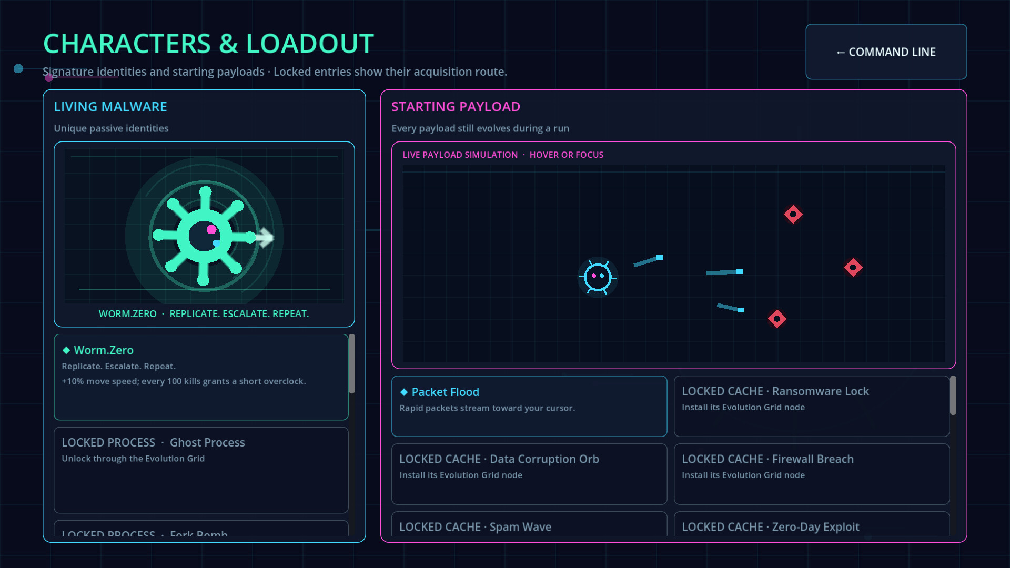The height and width of the screenshot is (568, 1010).
Task: Click the 'Hover or Focus' hint label
Action: point(567,155)
